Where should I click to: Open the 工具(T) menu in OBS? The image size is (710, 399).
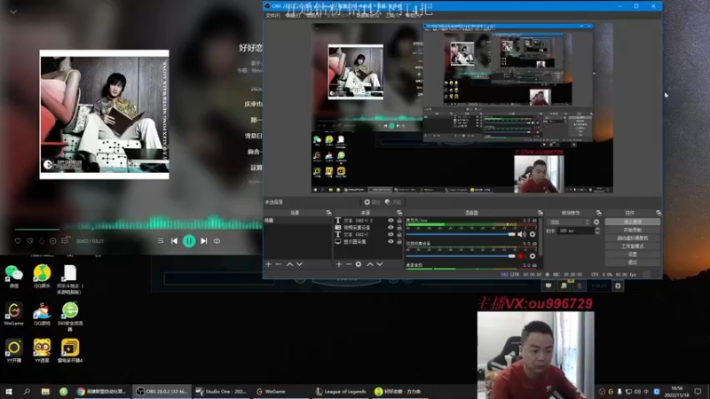tap(393, 15)
